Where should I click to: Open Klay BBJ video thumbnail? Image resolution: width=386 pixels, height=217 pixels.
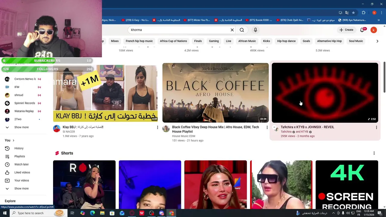[105, 93]
